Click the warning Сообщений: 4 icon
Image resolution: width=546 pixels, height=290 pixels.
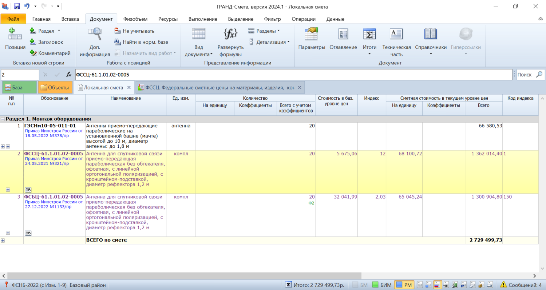pyautogui.click(x=504, y=285)
